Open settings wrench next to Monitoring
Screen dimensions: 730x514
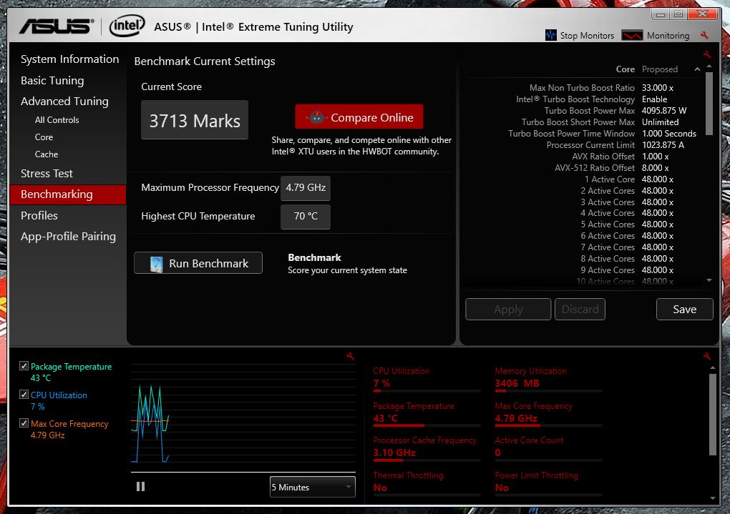tap(704, 35)
